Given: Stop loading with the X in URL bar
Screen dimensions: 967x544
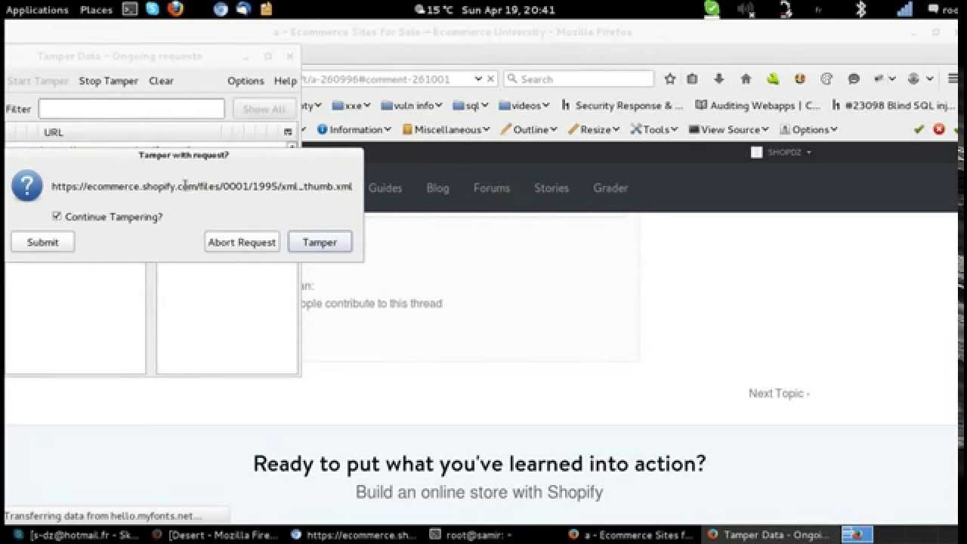Looking at the screenshot, I should pos(490,79).
